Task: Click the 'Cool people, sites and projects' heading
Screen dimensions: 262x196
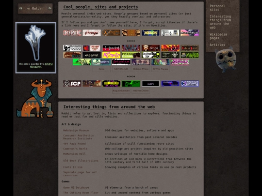Action: (x=100, y=7)
